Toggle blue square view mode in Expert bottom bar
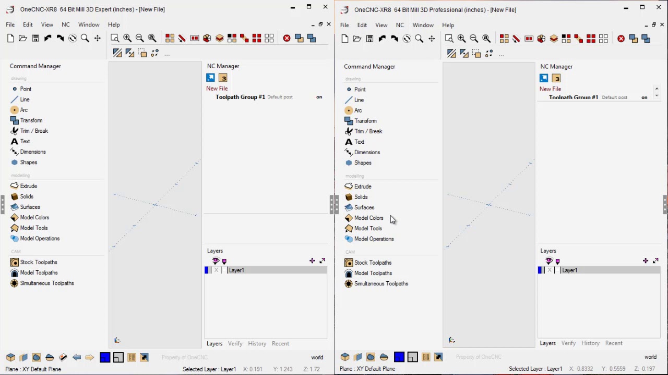The width and height of the screenshot is (668, 375). (105, 357)
